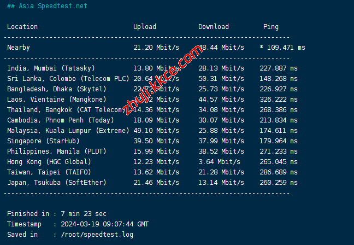The width and height of the screenshot is (354, 245).
Task: Select Malaysia, Kuala Lumpur upload value 49.10
Action: coord(156,131)
